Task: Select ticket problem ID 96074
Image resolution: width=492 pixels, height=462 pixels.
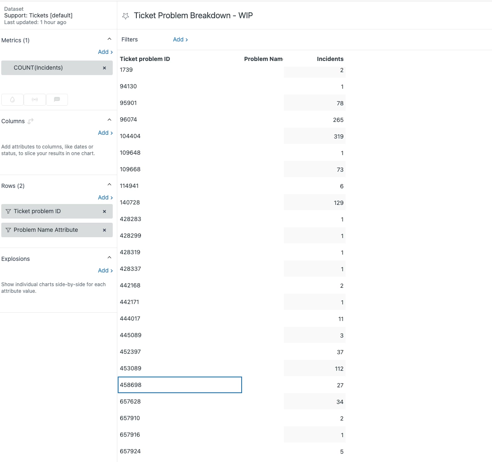Action: click(x=128, y=119)
